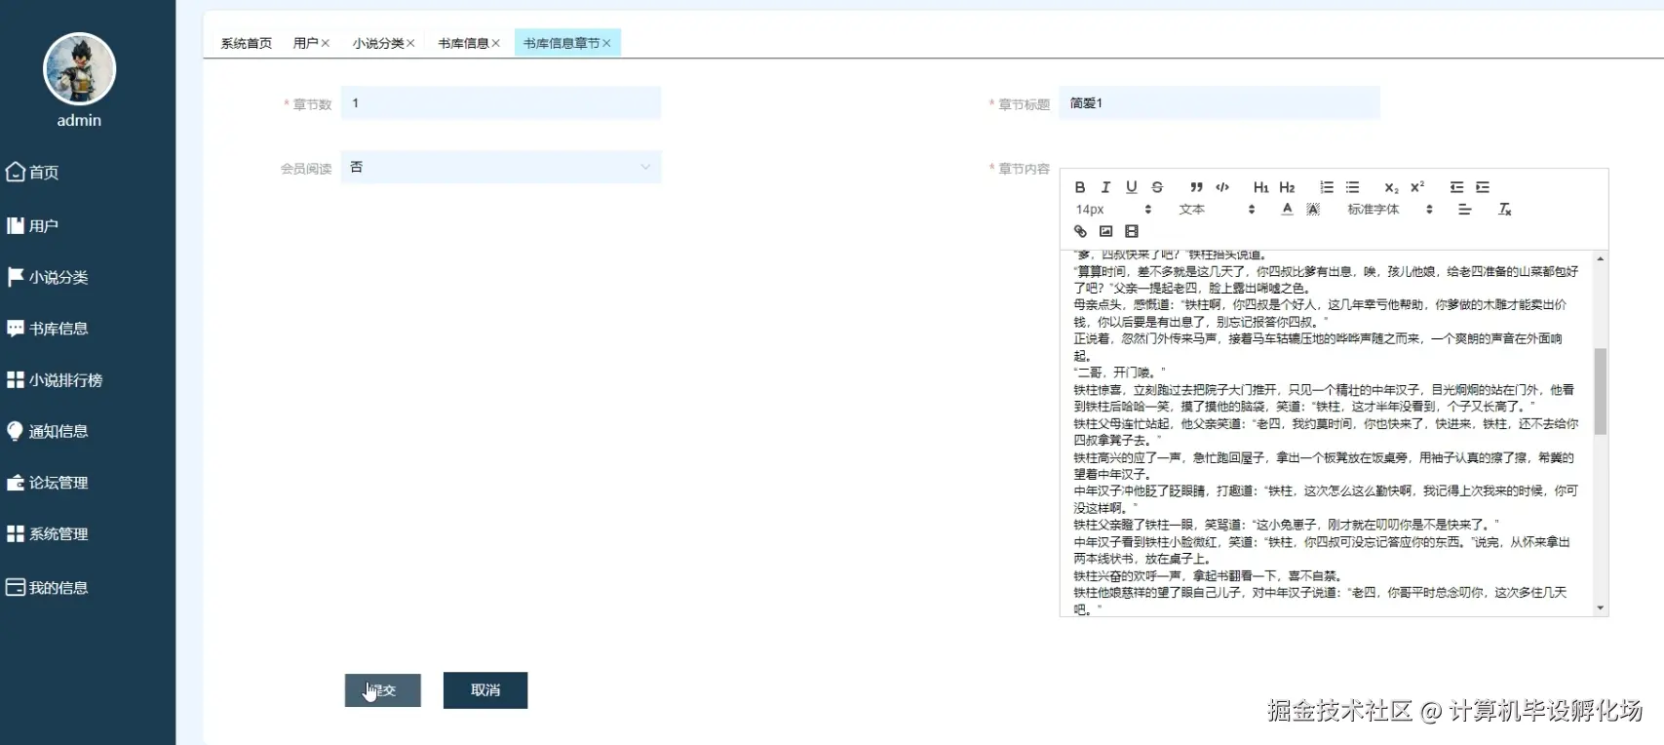The height and width of the screenshot is (745, 1664).
Task: Apply Heading 2 style
Action: point(1287,187)
